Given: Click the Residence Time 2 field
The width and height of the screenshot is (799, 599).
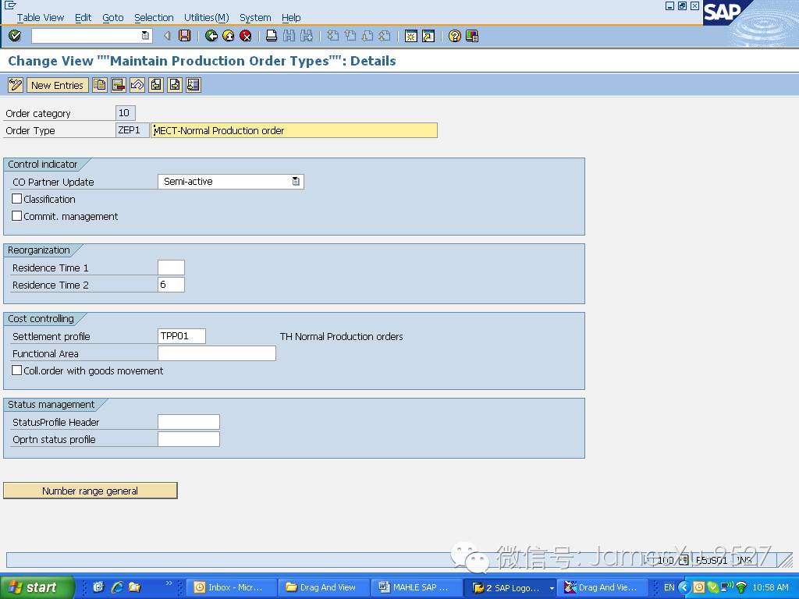Looking at the screenshot, I should coord(171,285).
